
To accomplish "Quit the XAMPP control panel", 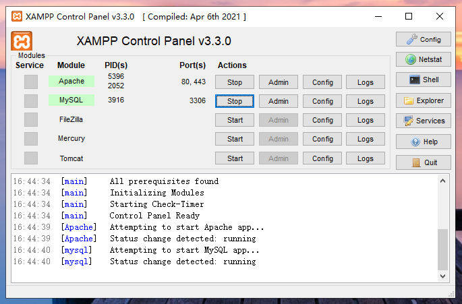I will click(424, 162).
